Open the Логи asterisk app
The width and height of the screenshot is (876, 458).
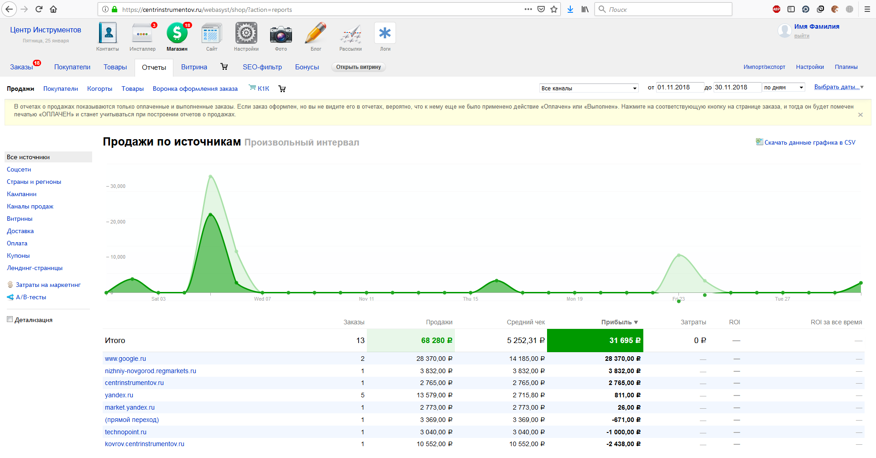click(385, 34)
